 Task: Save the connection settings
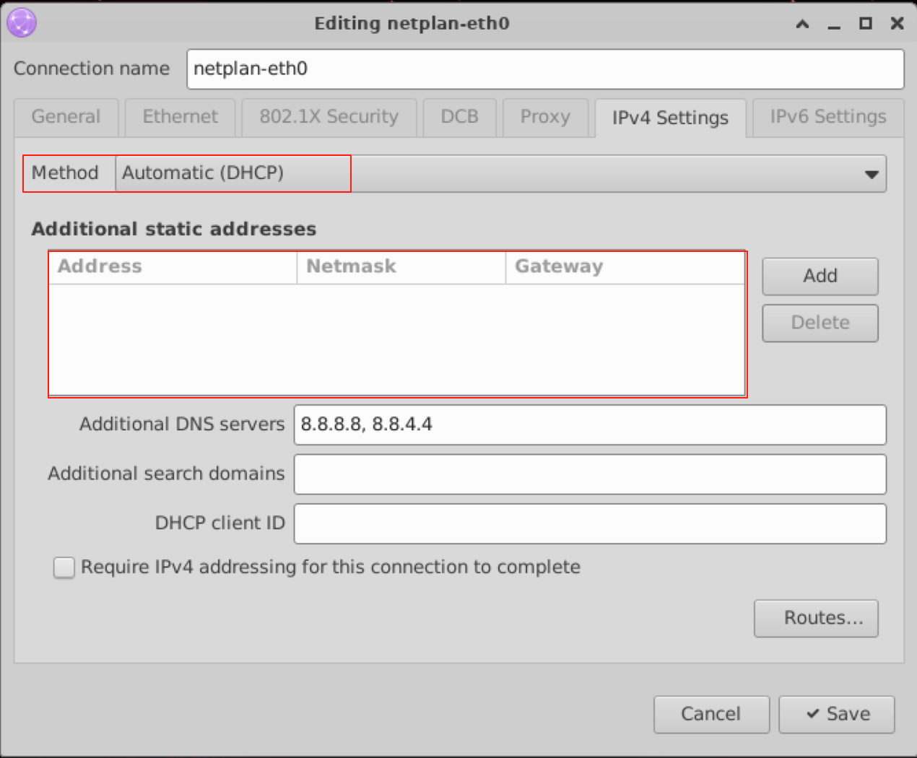(x=837, y=715)
